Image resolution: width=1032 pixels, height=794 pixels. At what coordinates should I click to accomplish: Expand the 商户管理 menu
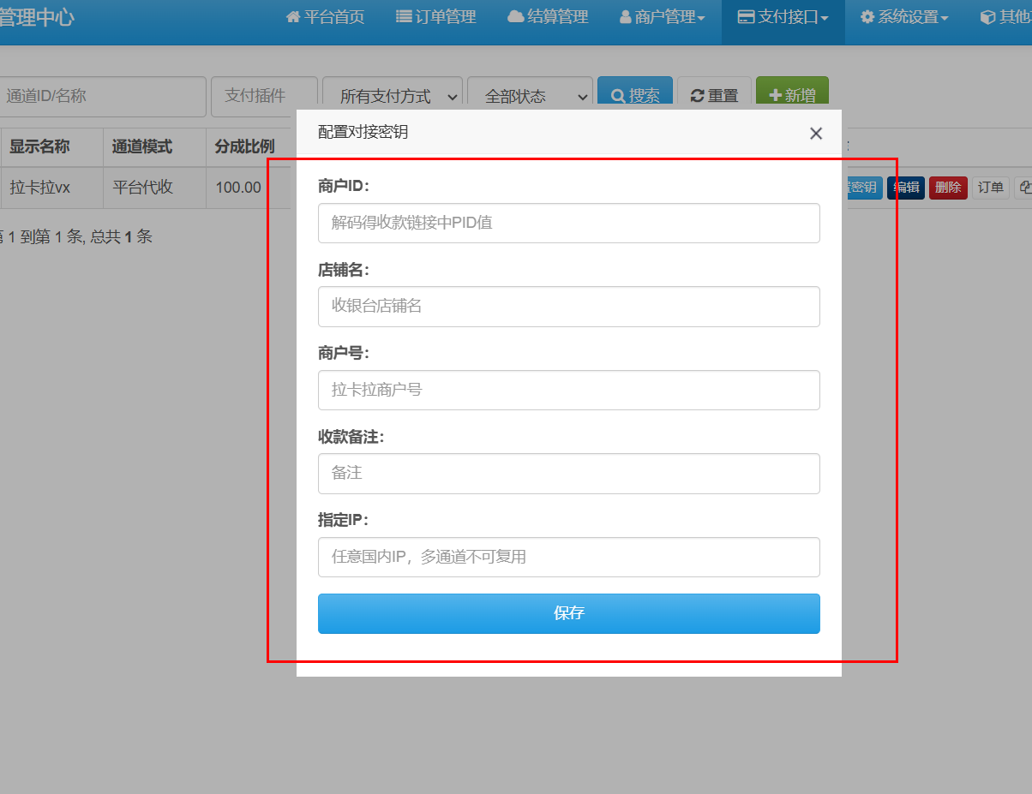(662, 17)
